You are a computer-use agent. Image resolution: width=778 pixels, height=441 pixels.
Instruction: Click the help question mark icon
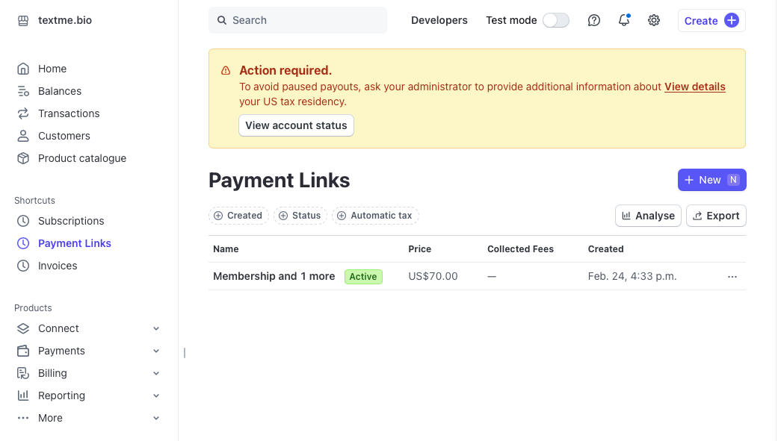click(x=594, y=20)
